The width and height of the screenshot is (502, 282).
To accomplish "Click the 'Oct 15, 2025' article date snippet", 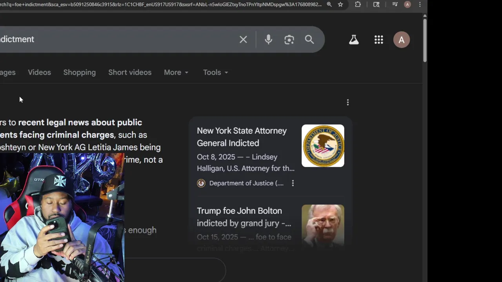I will click(x=218, y=237).
